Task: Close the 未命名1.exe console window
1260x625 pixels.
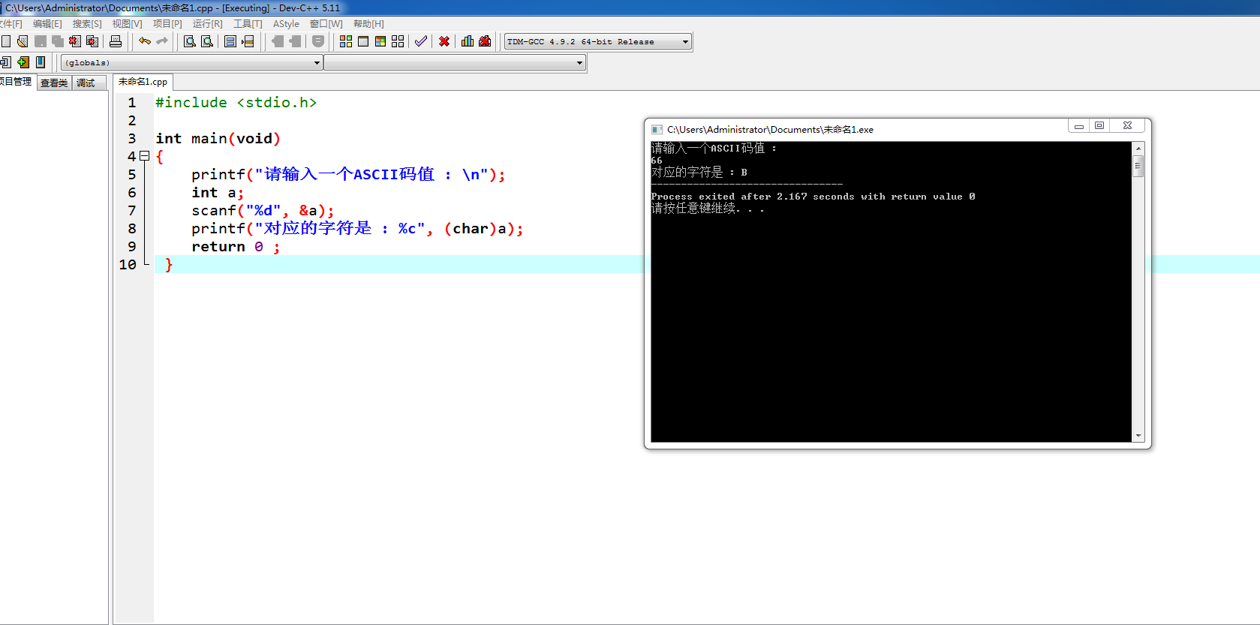Action: 1127,126
